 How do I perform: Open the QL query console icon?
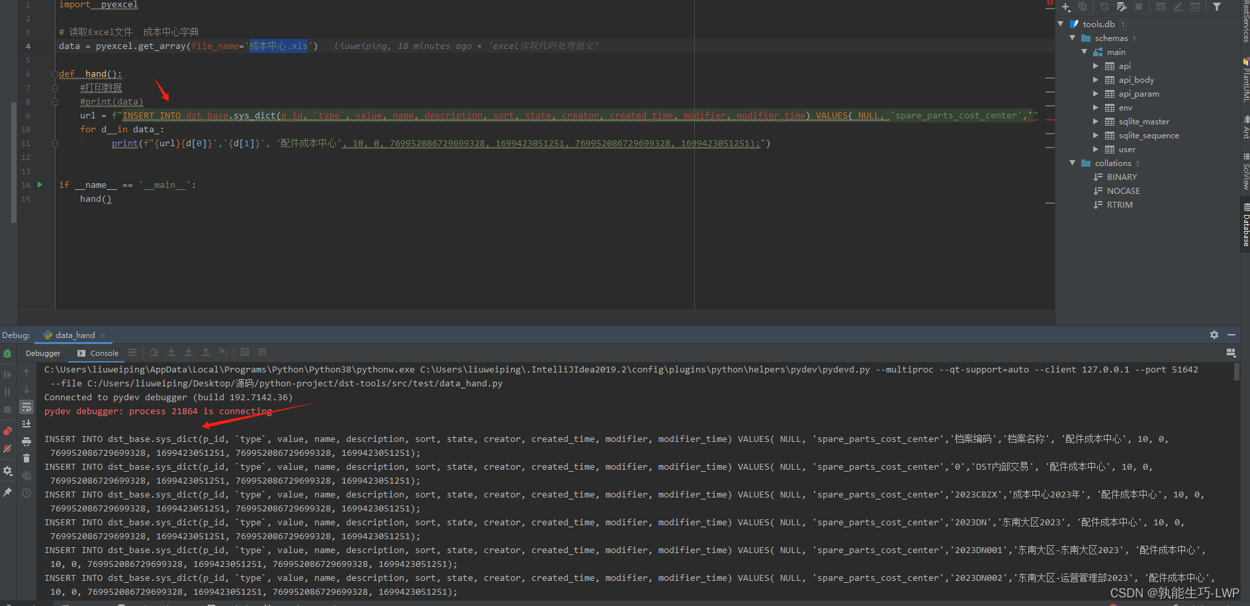[1195, 7]
